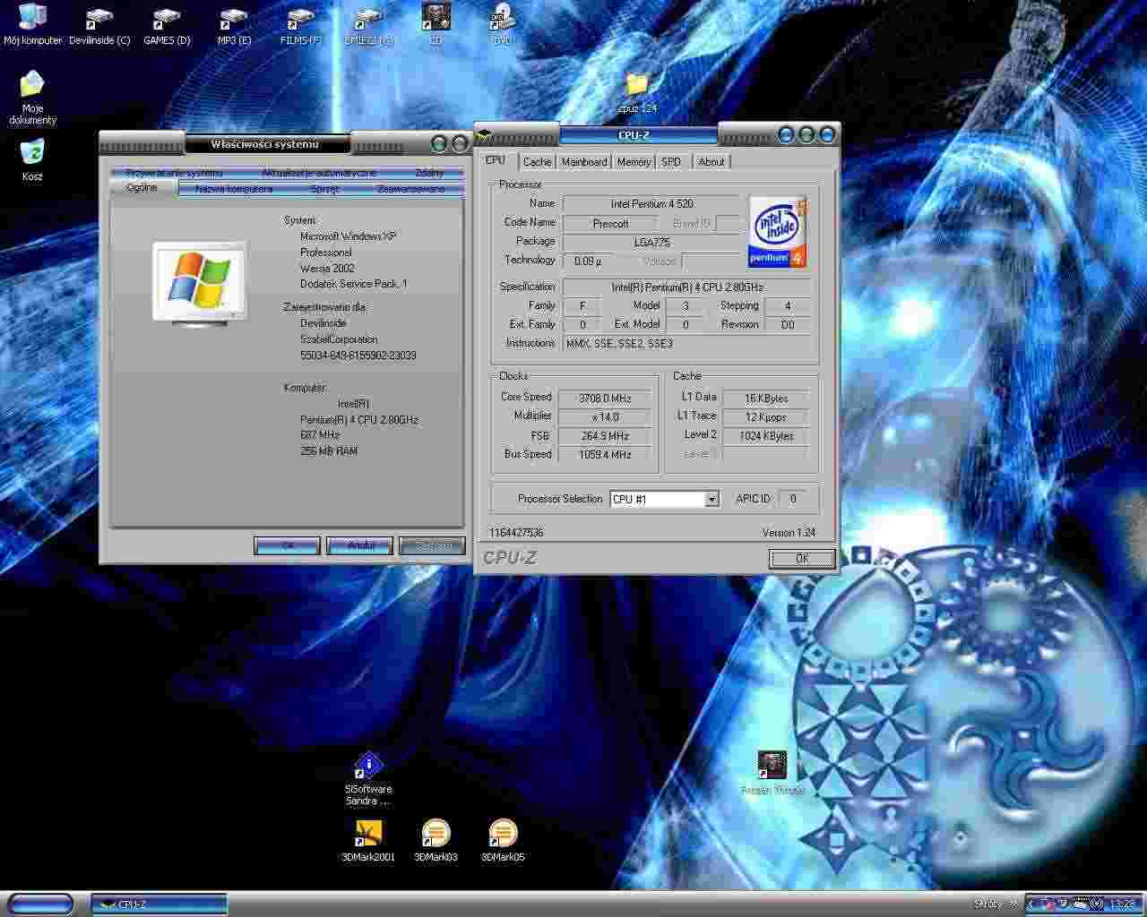
Task: Click the Level 2 cache value 1024 KBytes
Action: pos(766,436)
